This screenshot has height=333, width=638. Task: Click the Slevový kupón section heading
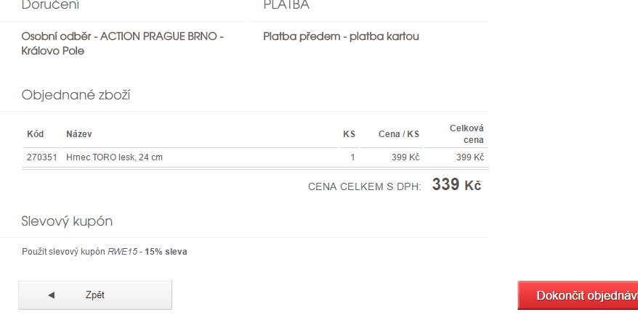[x=67, y=221]
